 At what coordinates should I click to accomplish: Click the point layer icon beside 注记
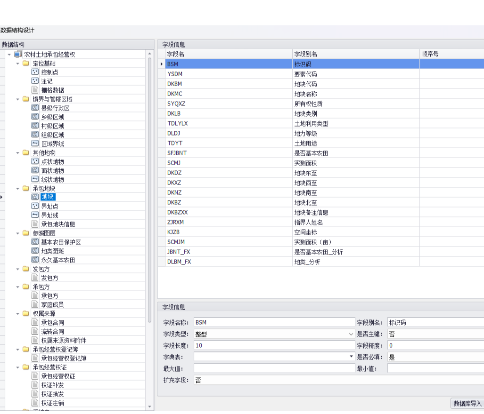35,81
